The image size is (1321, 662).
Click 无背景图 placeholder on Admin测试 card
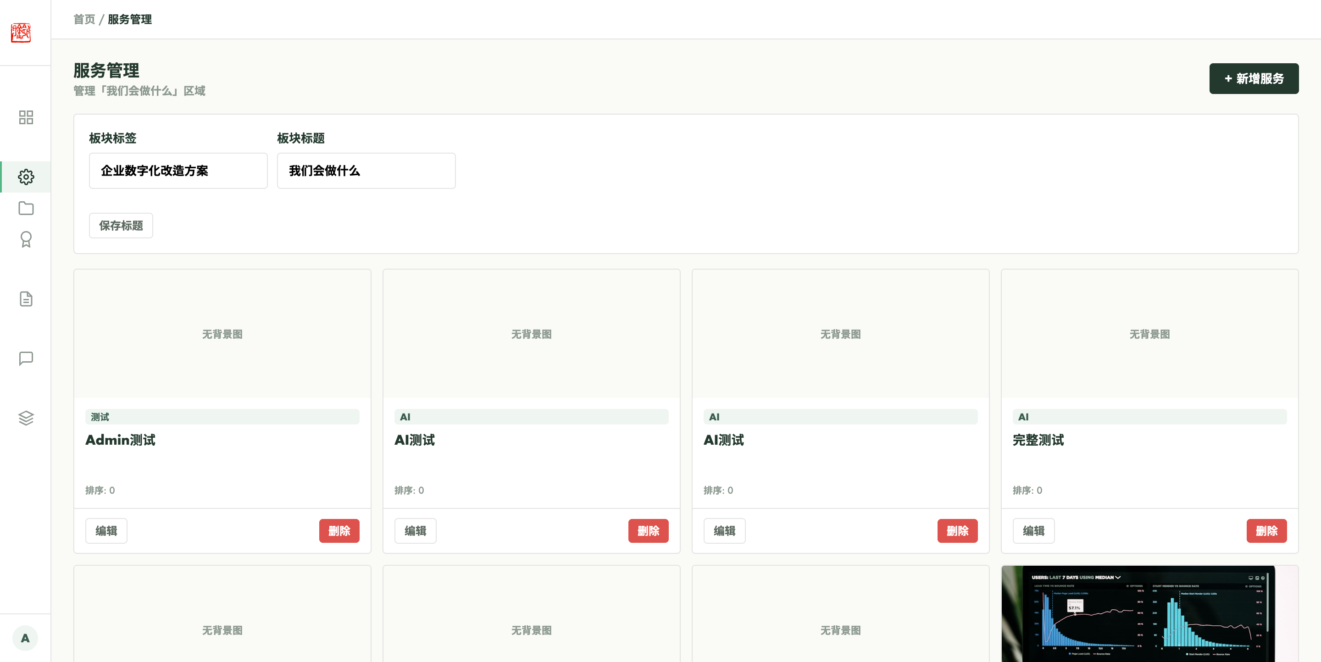point(222,334)
